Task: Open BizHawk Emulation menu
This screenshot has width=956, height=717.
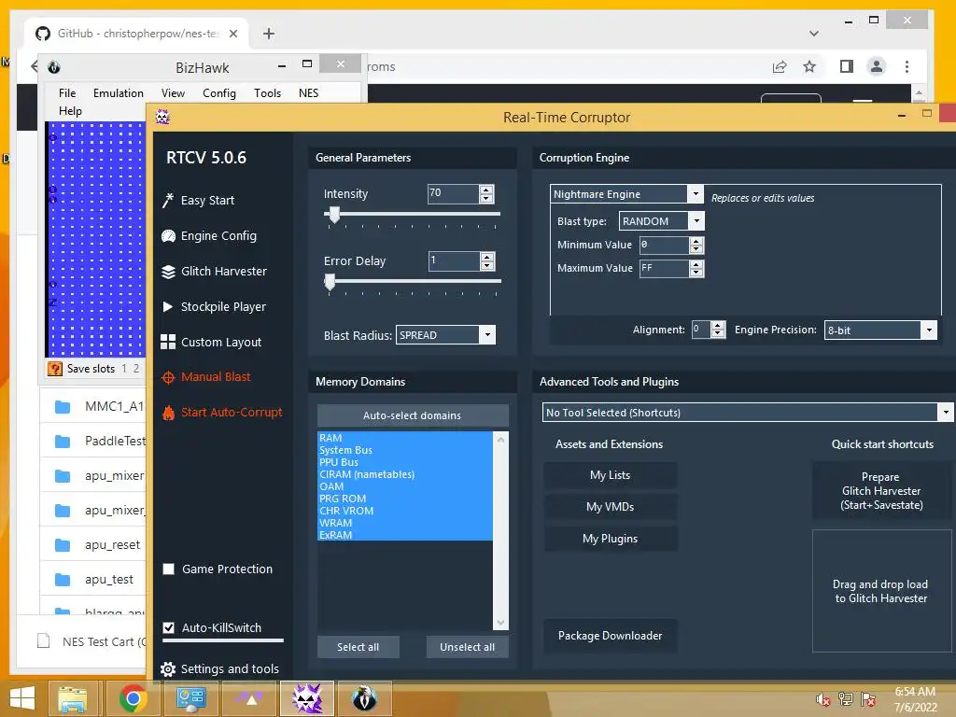Action: (x=119, y=92)
